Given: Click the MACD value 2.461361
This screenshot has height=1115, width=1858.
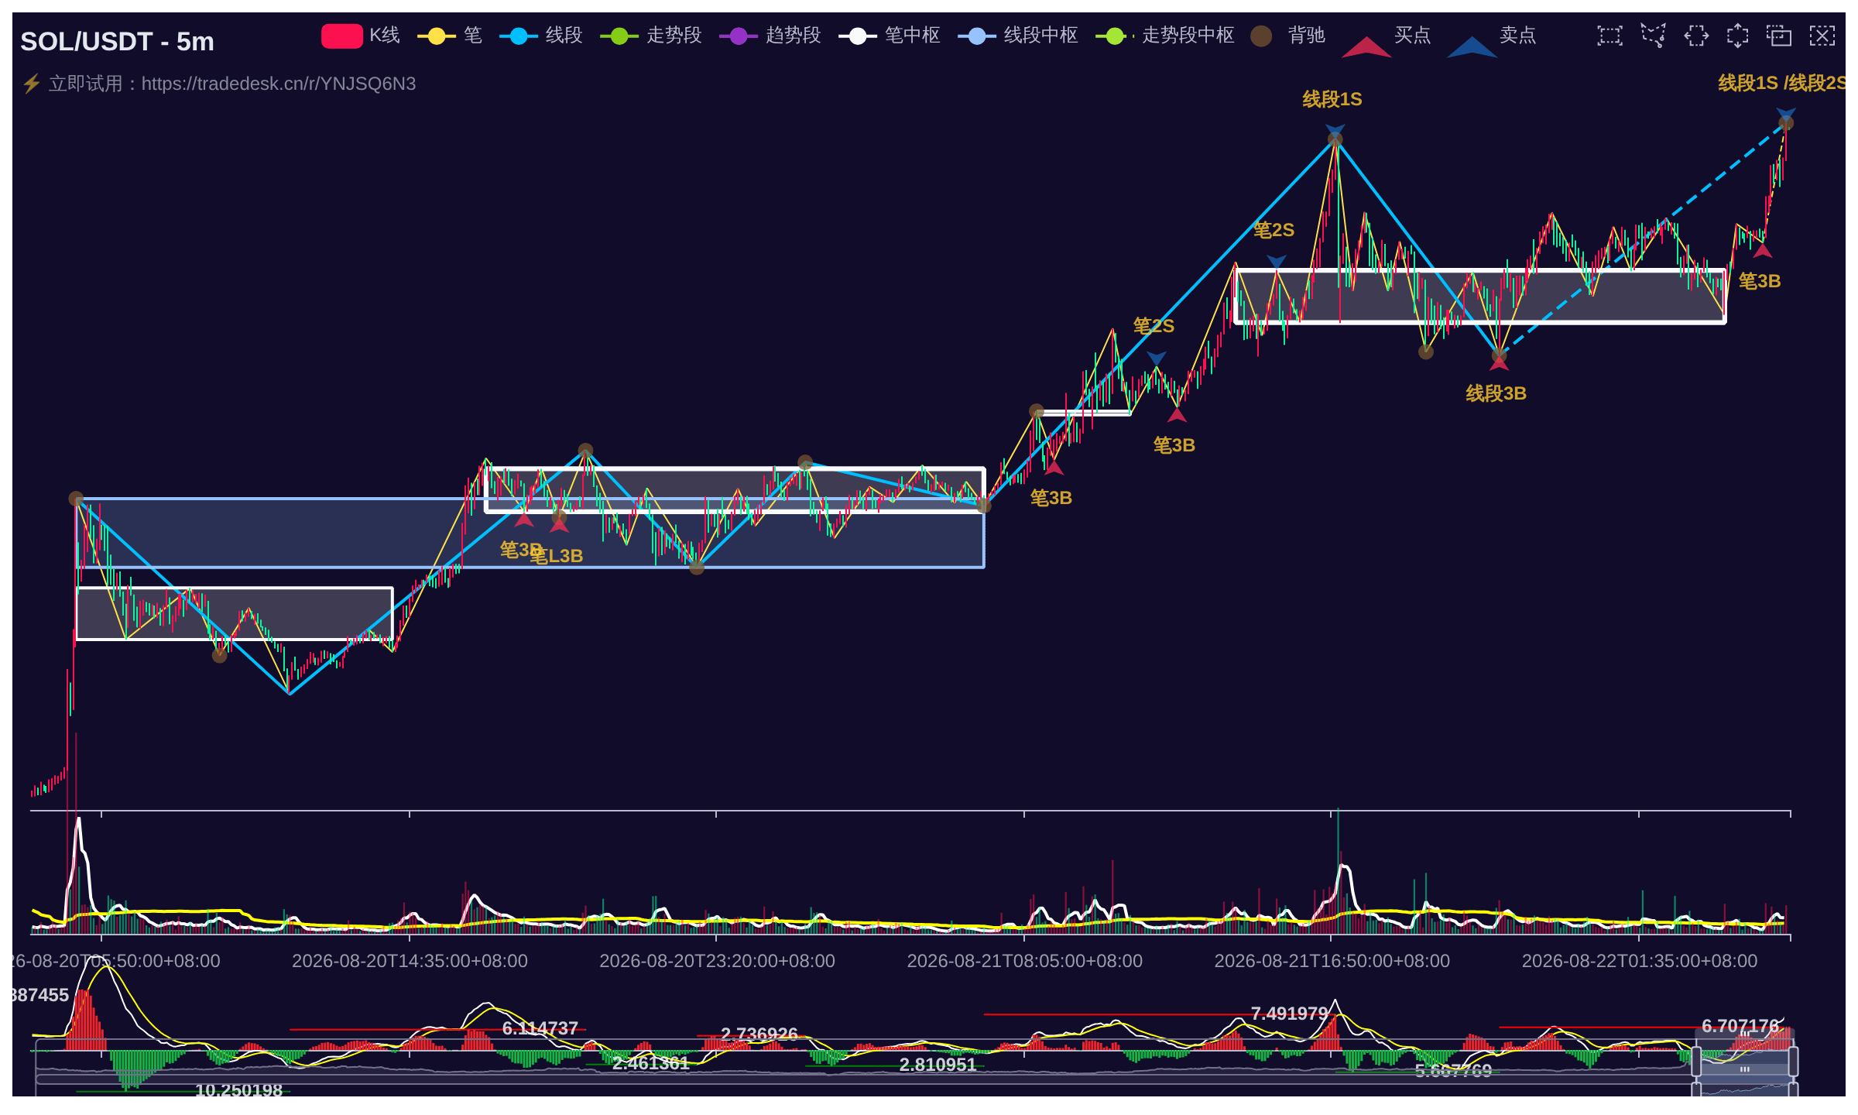Looking at the screenshot, I should tap(650, 1063).
